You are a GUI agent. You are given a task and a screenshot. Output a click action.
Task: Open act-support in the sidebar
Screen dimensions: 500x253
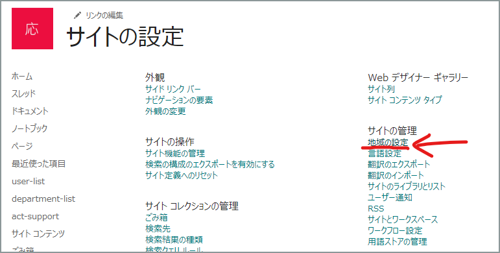pos(36,216)
